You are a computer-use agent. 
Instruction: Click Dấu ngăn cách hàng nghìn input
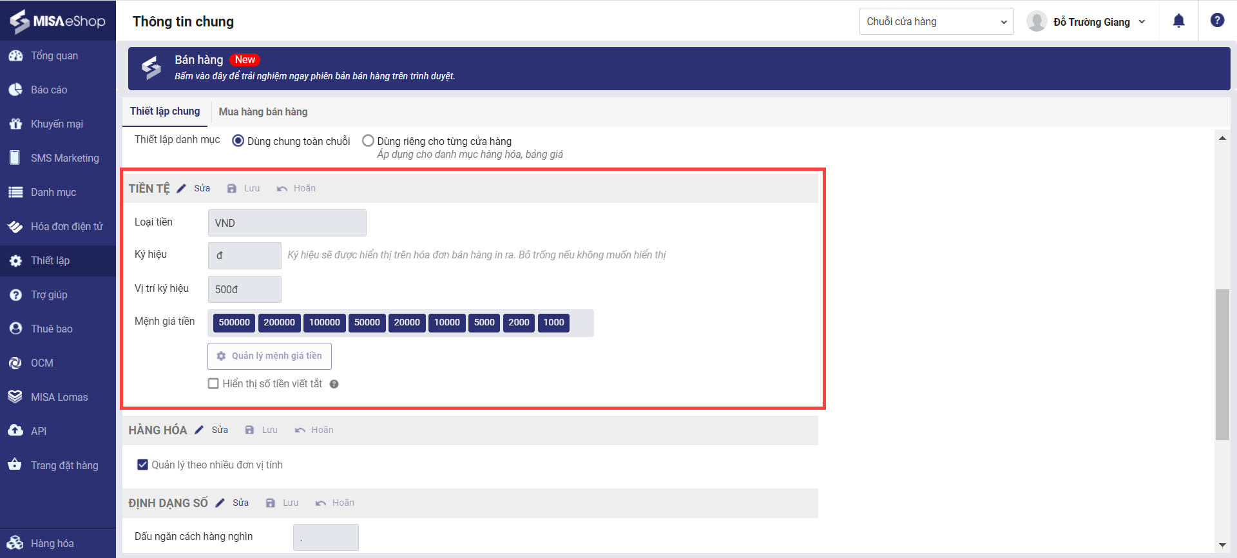tap(326, 537)
